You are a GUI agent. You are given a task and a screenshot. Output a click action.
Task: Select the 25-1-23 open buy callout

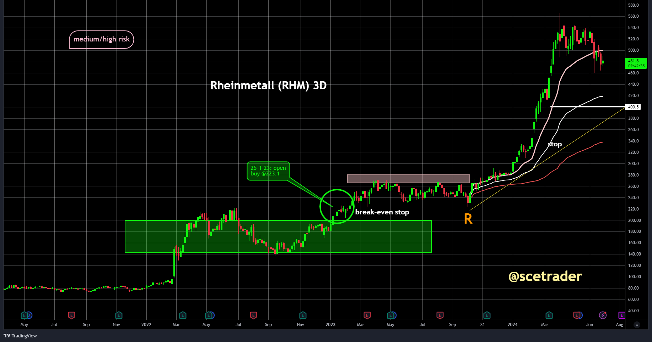click(268, 171)
